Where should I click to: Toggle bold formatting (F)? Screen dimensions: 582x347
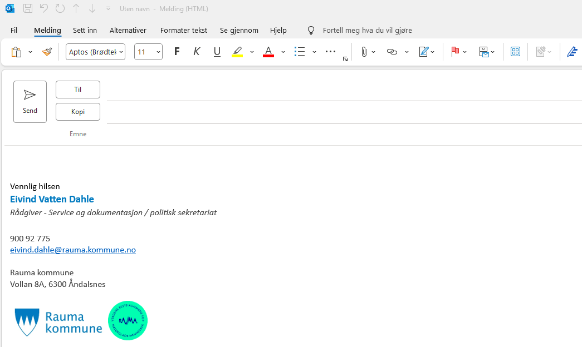tap(177, 52)
